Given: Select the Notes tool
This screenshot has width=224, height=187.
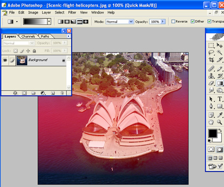Looking at the screenshot, I should pos(211,115).
